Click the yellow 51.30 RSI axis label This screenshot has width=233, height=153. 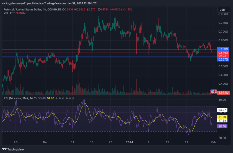(223, 117)
